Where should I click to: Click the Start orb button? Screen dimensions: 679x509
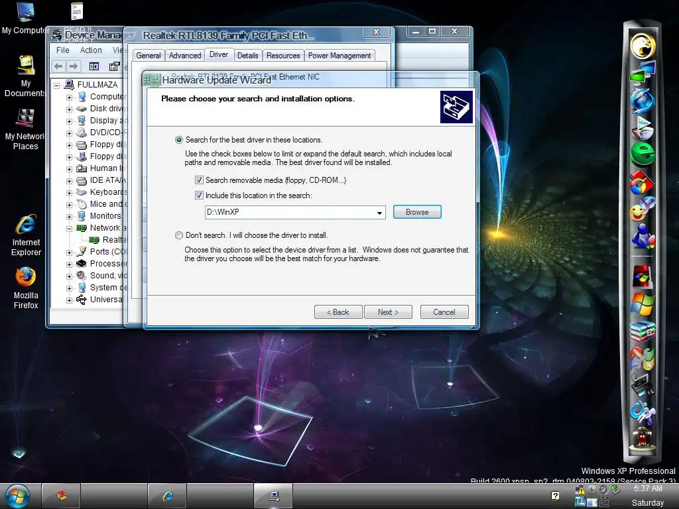coord(18,496)
